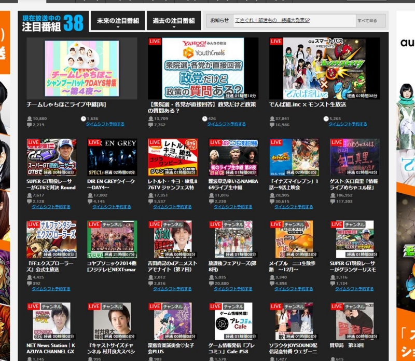
Task: Open 吉田尚記 dアニメストア thumbnail
Action: tap(173, 239)
